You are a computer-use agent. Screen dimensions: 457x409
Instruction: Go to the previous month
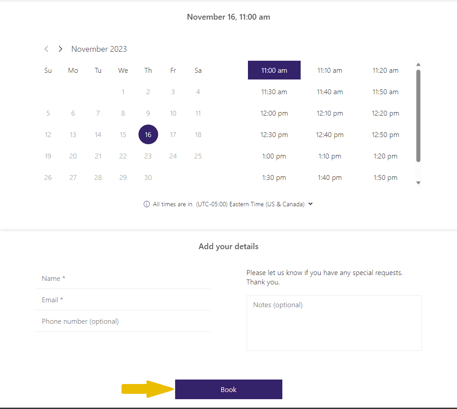[46, 49]
